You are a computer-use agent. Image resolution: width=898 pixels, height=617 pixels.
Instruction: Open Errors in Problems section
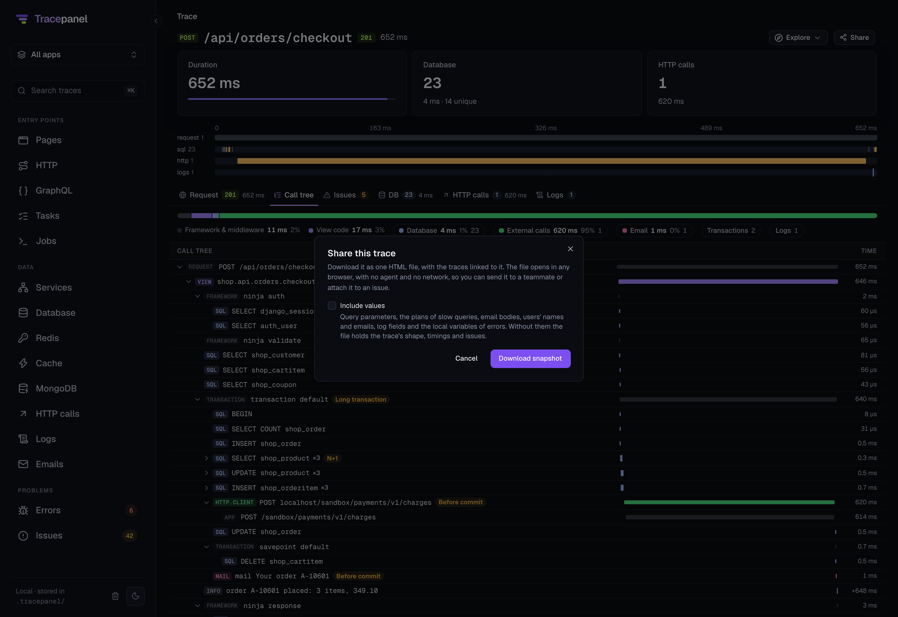(77, 510)
